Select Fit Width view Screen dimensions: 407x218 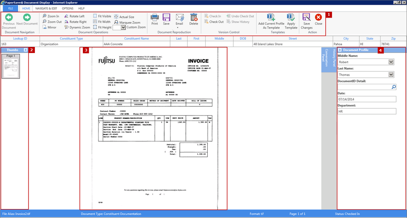click(x=102, y=22)
